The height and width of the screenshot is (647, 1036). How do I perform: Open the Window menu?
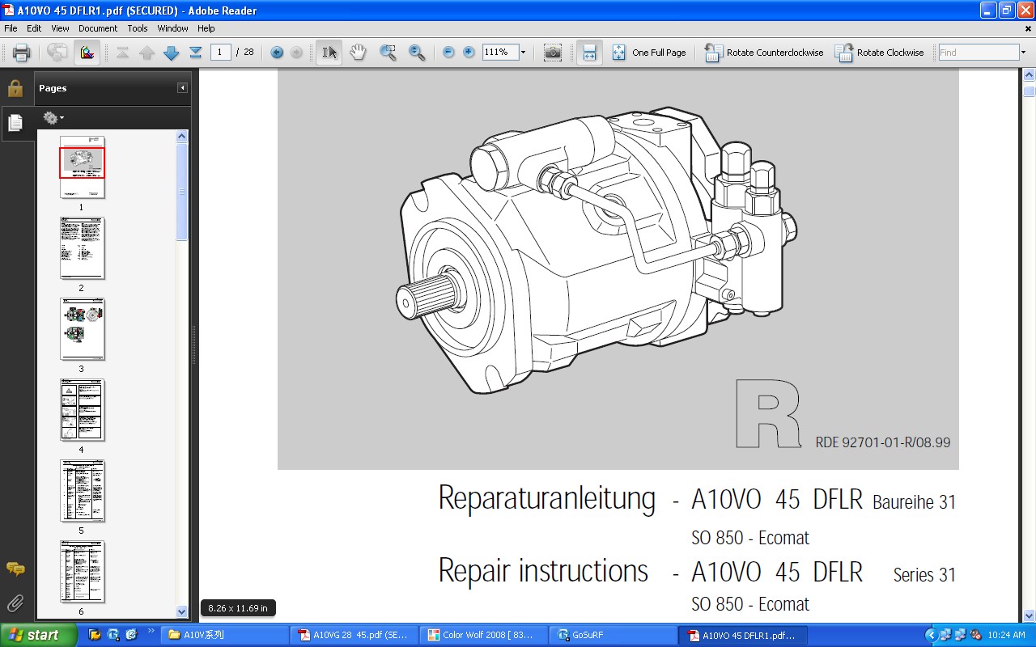[173, 28]
